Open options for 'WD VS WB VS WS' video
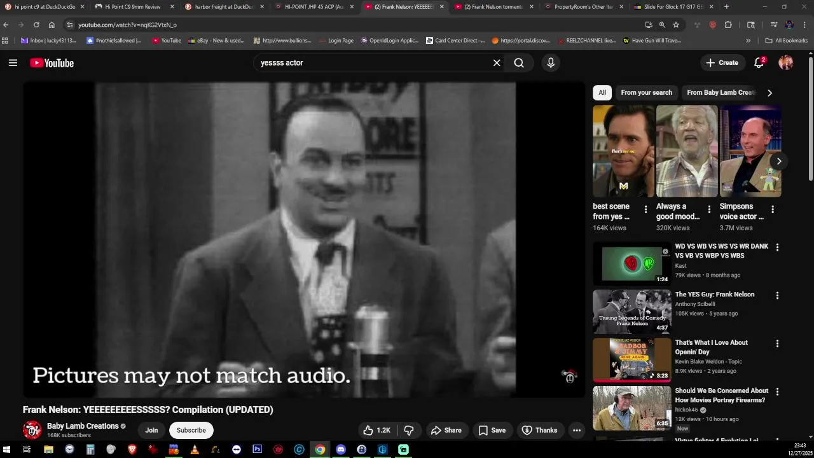The height and width of the screenshot is (458, 814). pyautogui.click(x=777, y=247)
